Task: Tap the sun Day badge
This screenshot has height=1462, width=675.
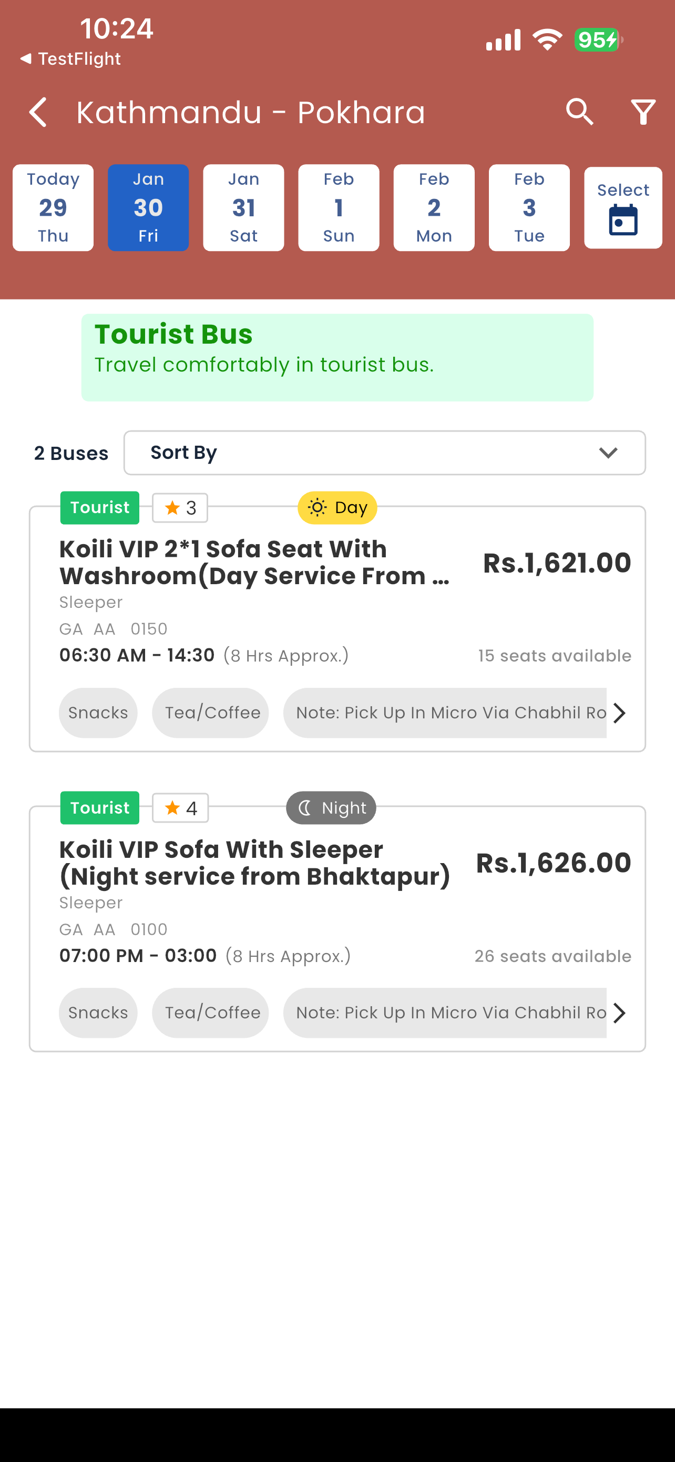Action: 337,507
